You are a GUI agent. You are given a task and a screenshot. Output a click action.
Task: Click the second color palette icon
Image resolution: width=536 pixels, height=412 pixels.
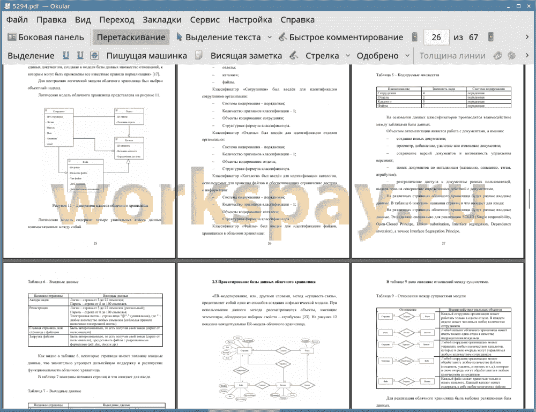[512, 55]
